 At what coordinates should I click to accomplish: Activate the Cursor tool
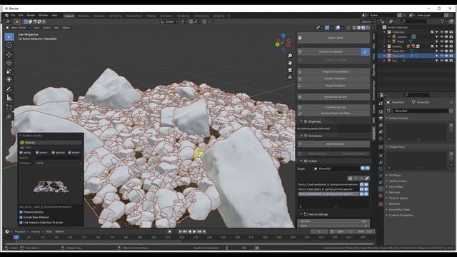(9, 45)
